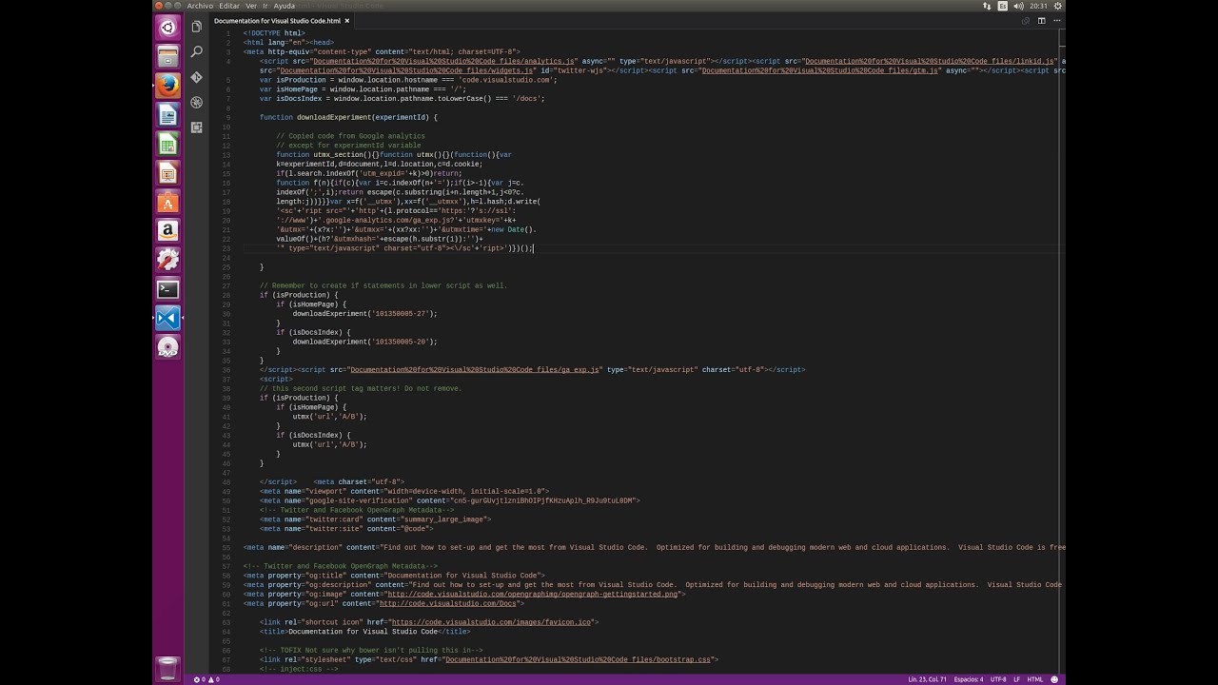Open the analytics.js script src link
Image resolution: width=1218 pixels, height=685 pixels.
coord(444,61)
